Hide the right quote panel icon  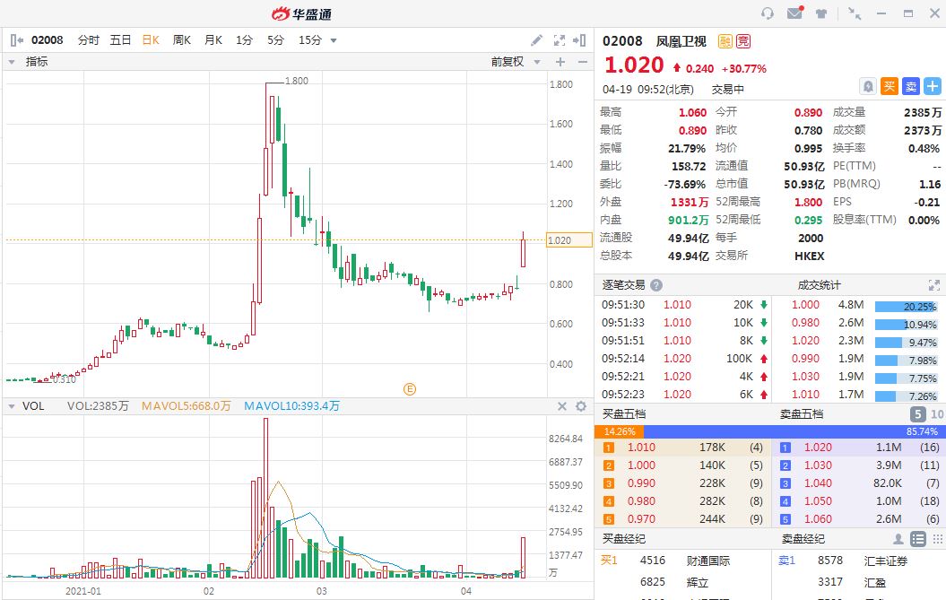coord(579,40)
